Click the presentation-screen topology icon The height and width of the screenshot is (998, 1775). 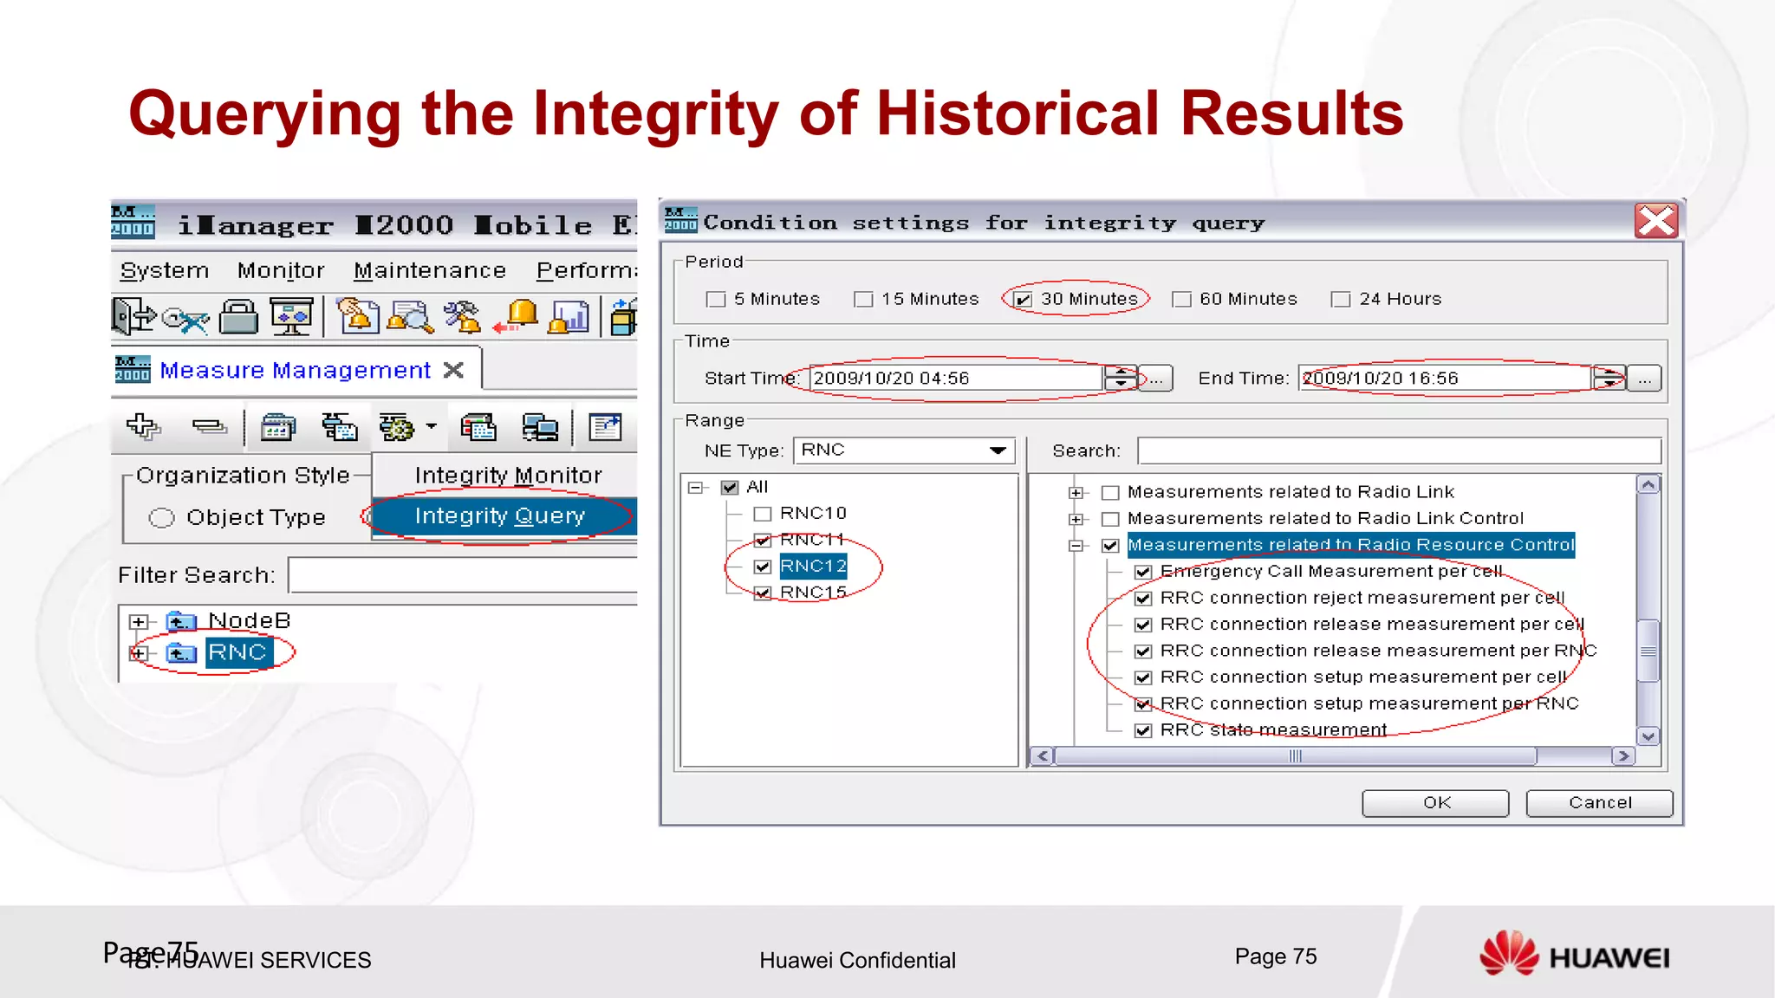[291, 316]
